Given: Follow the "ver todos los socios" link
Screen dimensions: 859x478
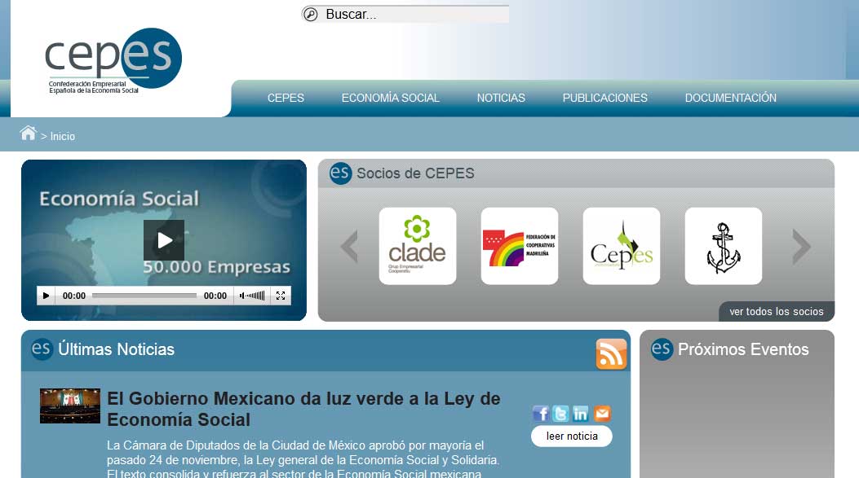Looking at the screenshot, I should click(x=776, y=312).
